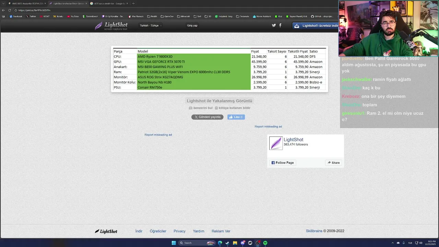
Task: Open Microsoft Edge from taskbar
Action: pos(220,243)
